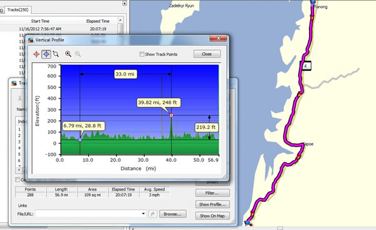Screen dimensions: 376x230
Task: Click the red track arrow near Kapoe
Action: (x=298, y=157)
